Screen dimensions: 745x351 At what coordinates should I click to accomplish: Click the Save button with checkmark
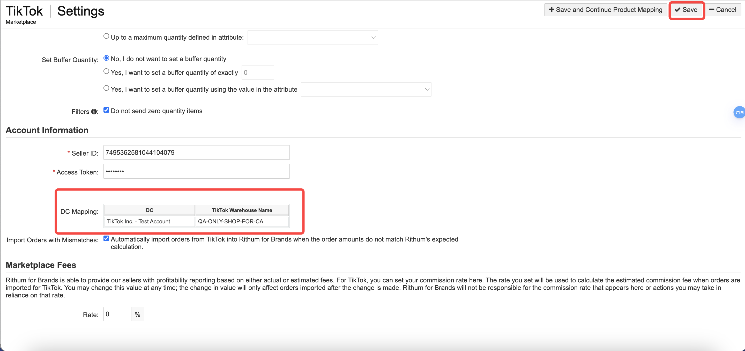pos(686,10)
